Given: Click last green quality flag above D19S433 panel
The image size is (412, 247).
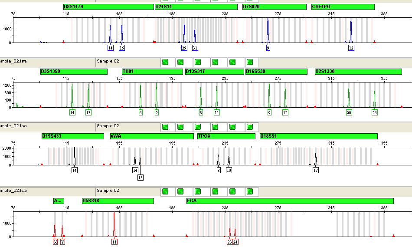Looking at the screenshot, I should click(x=250, y=127).
